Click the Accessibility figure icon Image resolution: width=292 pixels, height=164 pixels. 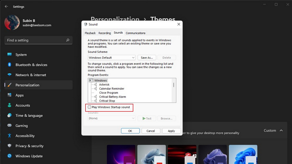[10, 136]
